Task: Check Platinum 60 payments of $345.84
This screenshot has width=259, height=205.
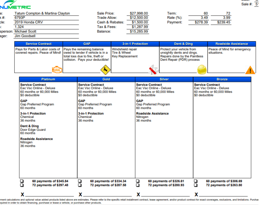Action: point(22,181)
